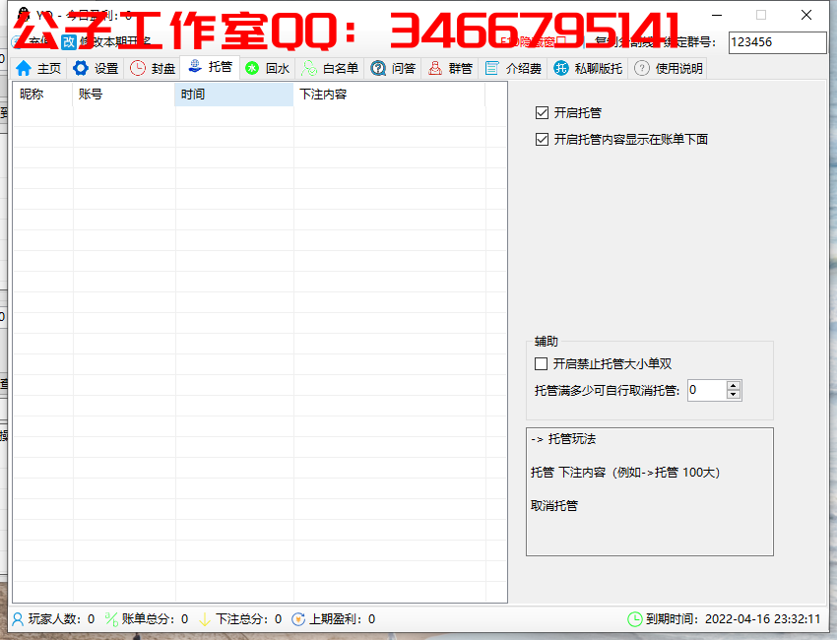837x640 pixels.
Task: Click the blue 改 icon
Action: [69, 41]
